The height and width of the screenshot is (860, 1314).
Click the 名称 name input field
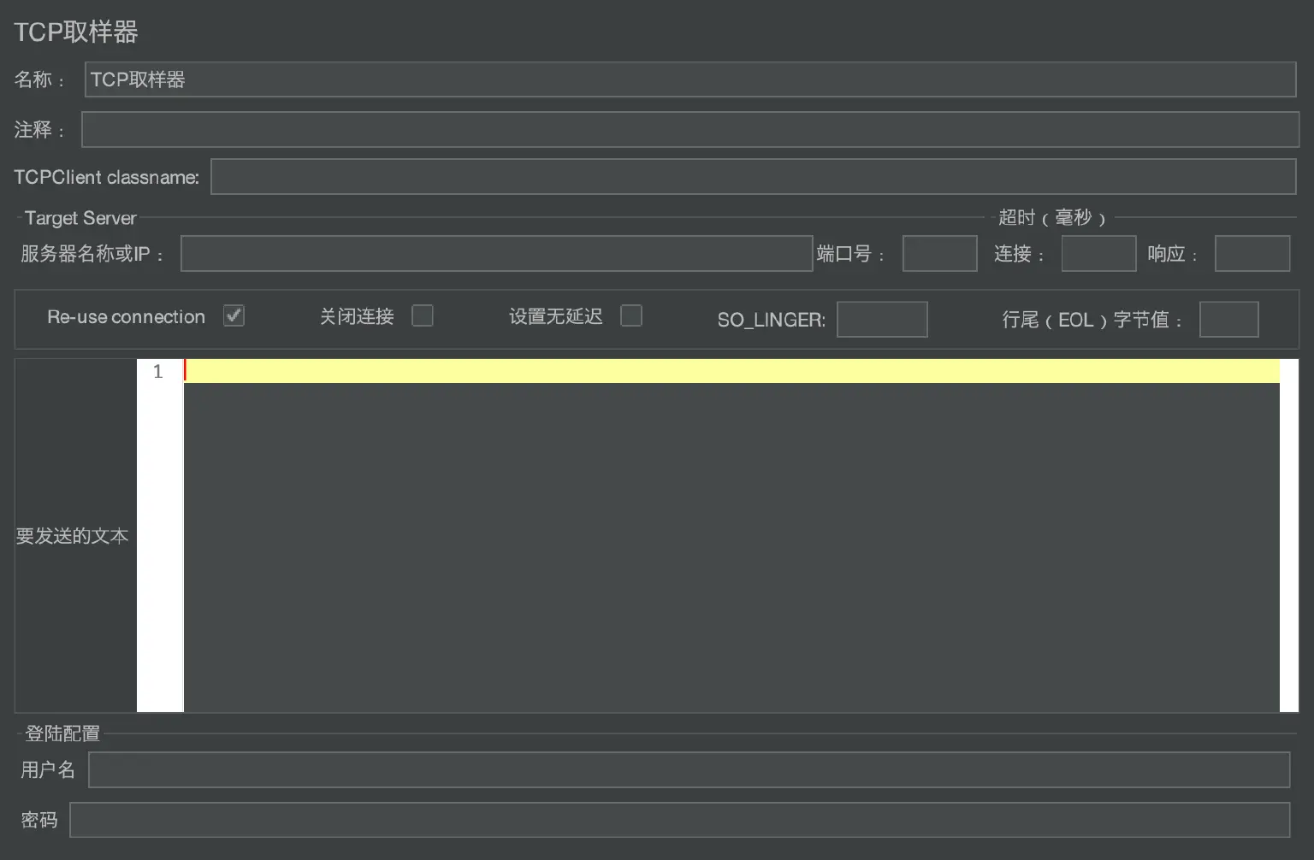pyautogui.click(x=690, y=80)
